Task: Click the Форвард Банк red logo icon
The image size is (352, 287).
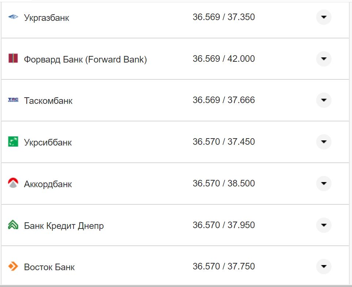Action: 13,58
